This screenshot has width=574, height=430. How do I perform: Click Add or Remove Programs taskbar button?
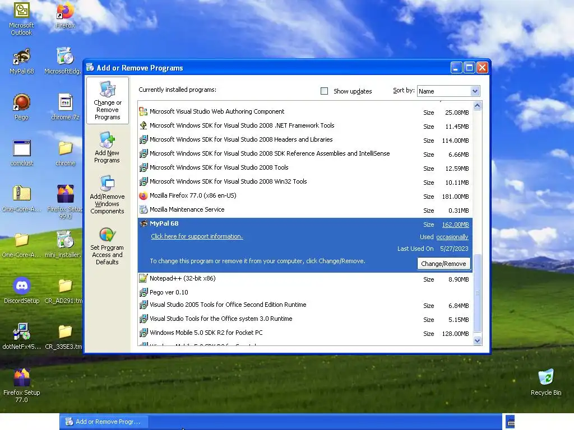point(104,422)
